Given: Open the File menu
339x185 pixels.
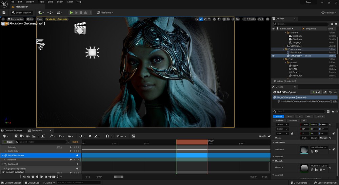Looking at the screenshot, I should pos(13,2).
